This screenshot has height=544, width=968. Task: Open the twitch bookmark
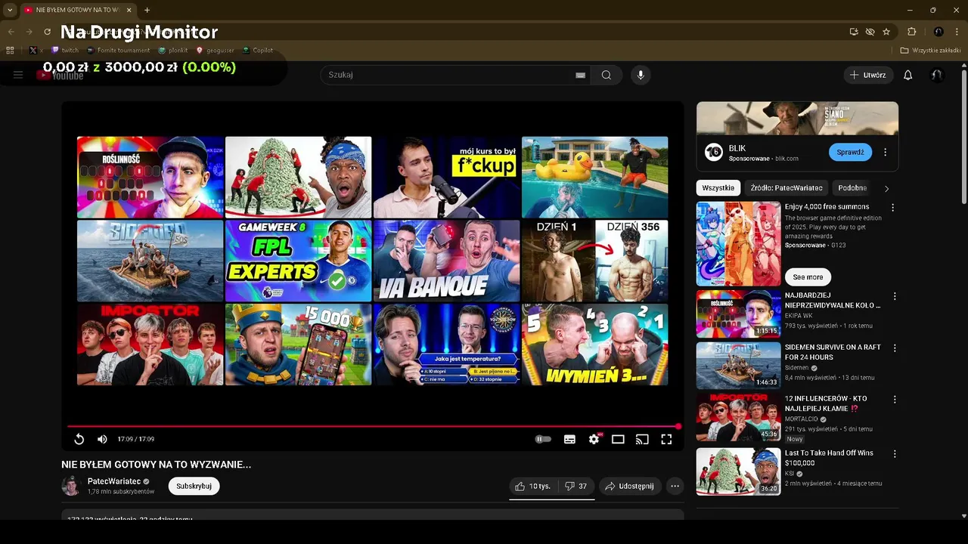coord(65,51)
